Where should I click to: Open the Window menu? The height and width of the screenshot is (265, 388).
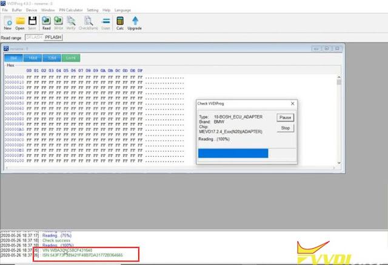click(48, 10)
